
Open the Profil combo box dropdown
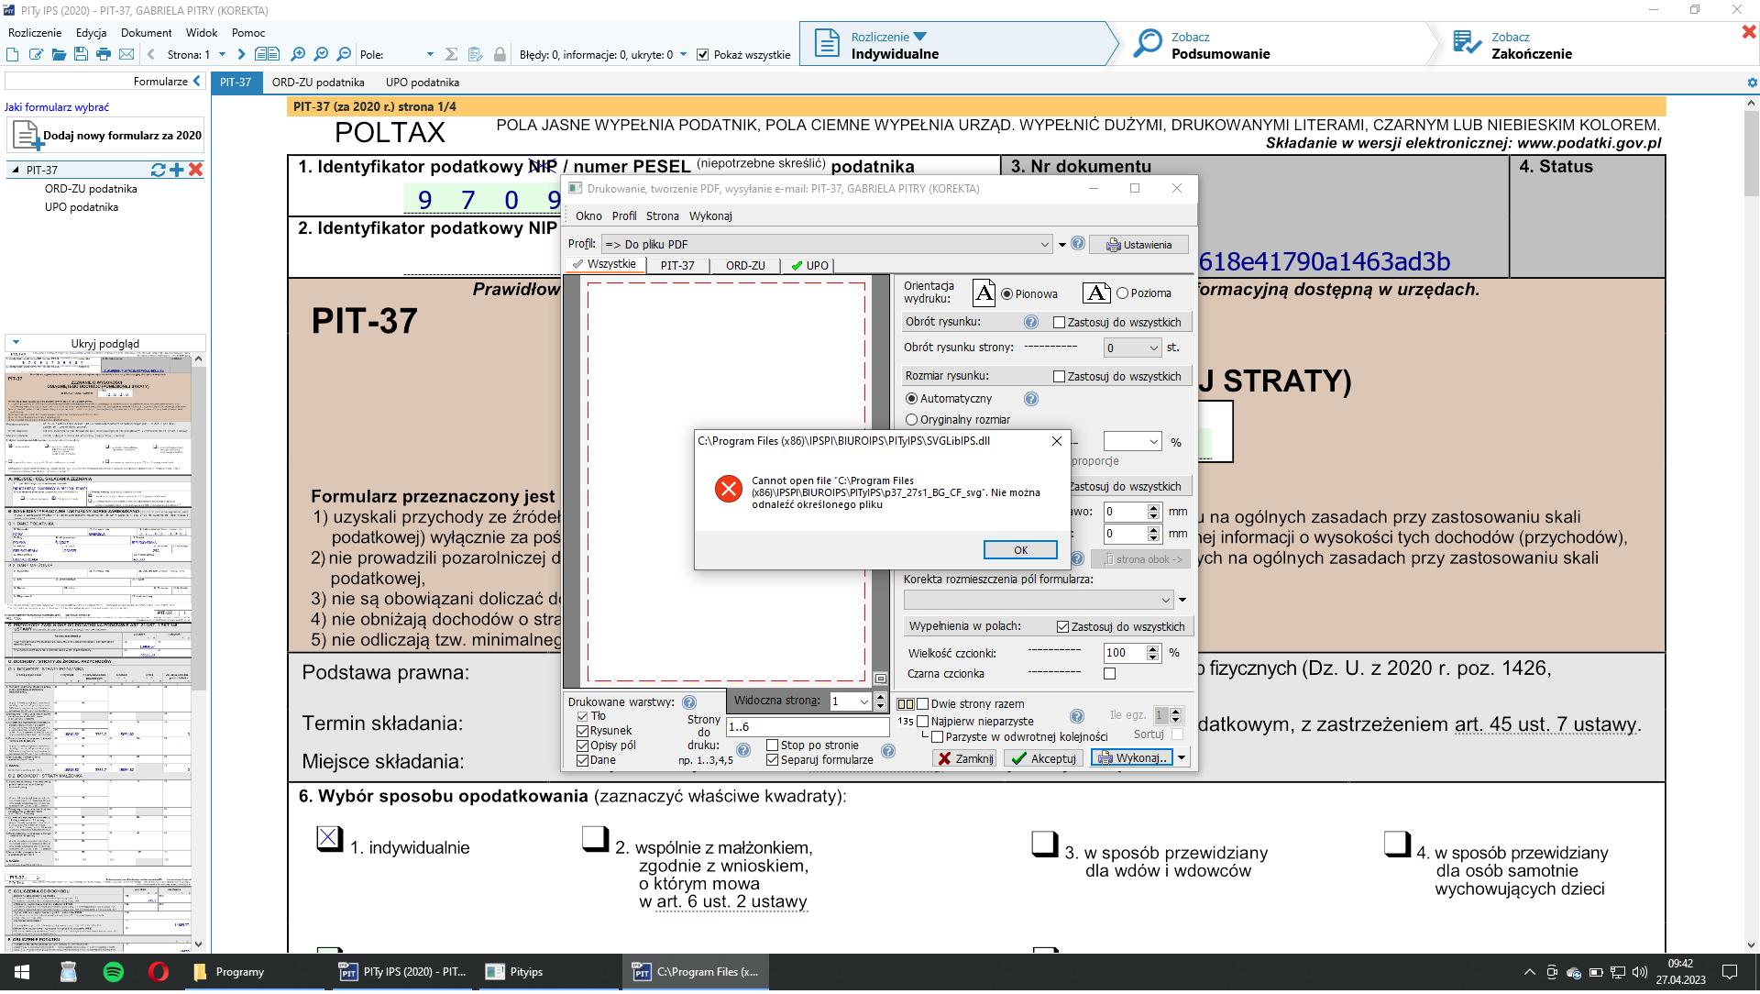coord(1044,245)
